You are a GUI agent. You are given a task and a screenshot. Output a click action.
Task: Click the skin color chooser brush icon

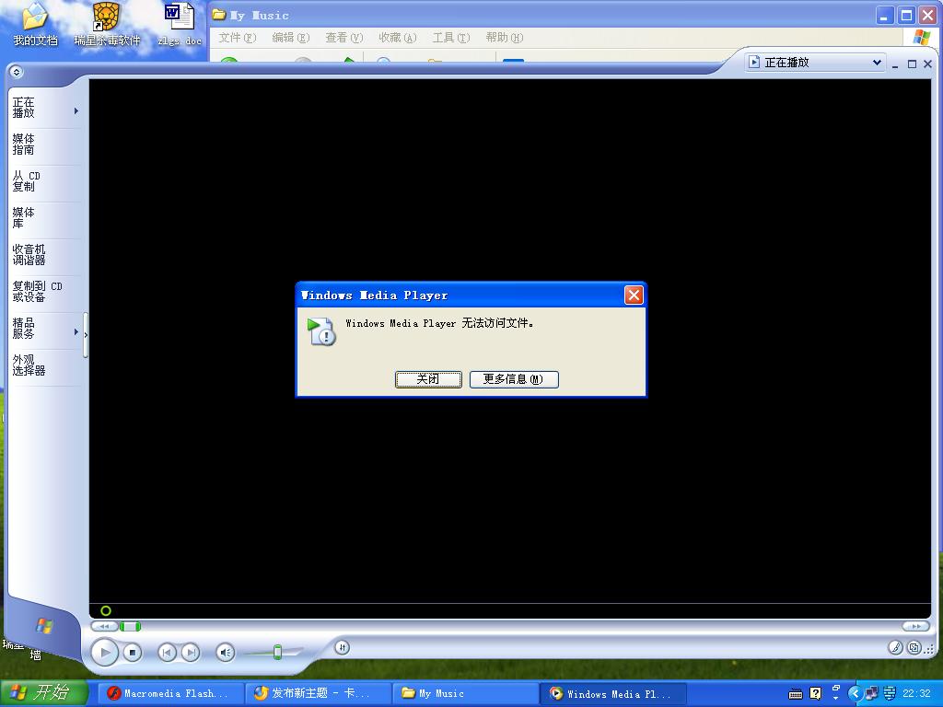pyautogui.click(x=895, y=647)
